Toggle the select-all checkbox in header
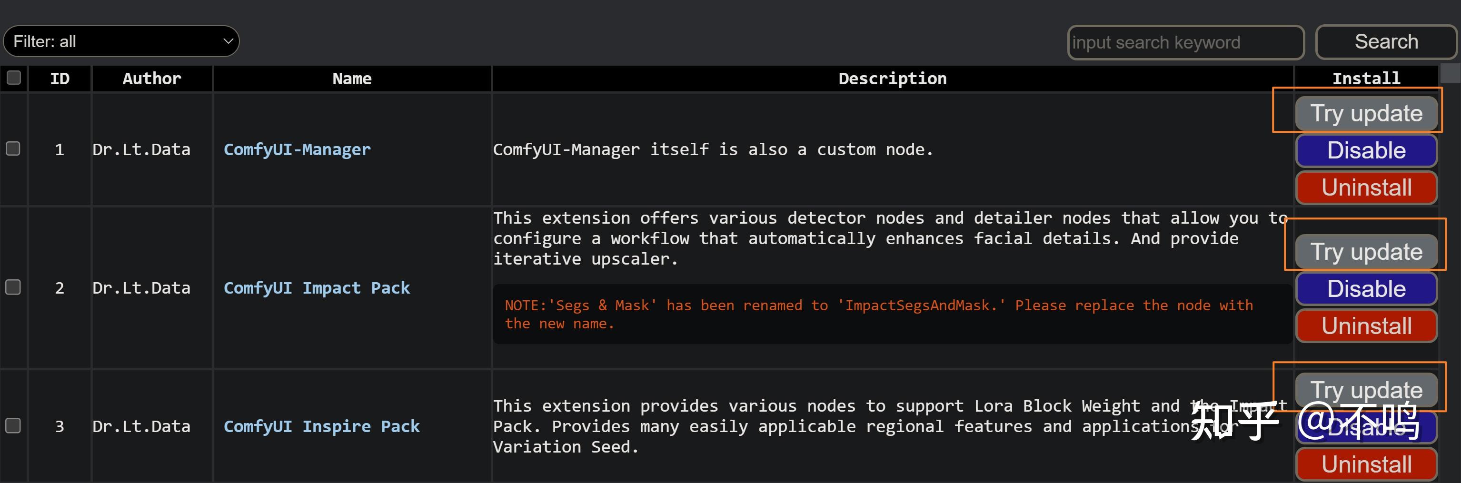 click(x=14, y=78)
